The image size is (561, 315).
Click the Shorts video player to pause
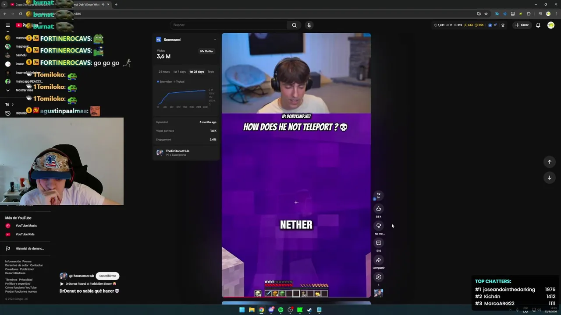pos(296,165)
